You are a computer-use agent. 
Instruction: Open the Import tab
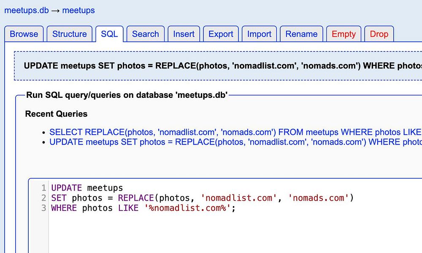point(260,34)
